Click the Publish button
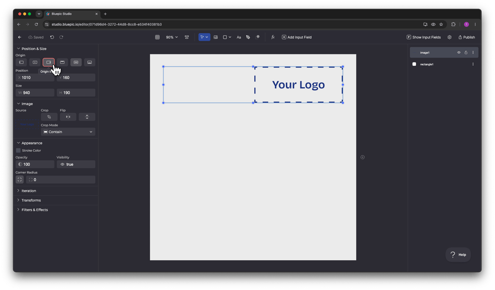 click(x=467, y=37)
